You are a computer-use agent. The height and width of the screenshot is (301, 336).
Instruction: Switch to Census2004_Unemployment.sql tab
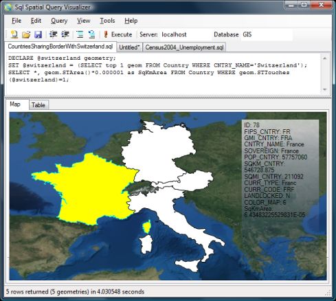tap(184, 47)
